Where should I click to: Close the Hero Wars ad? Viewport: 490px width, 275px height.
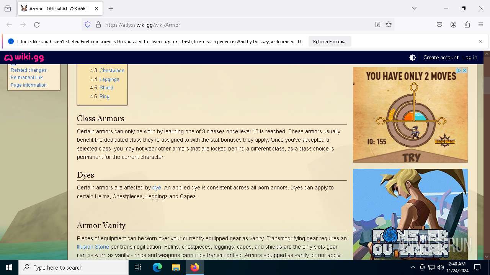tap(465, 70)
